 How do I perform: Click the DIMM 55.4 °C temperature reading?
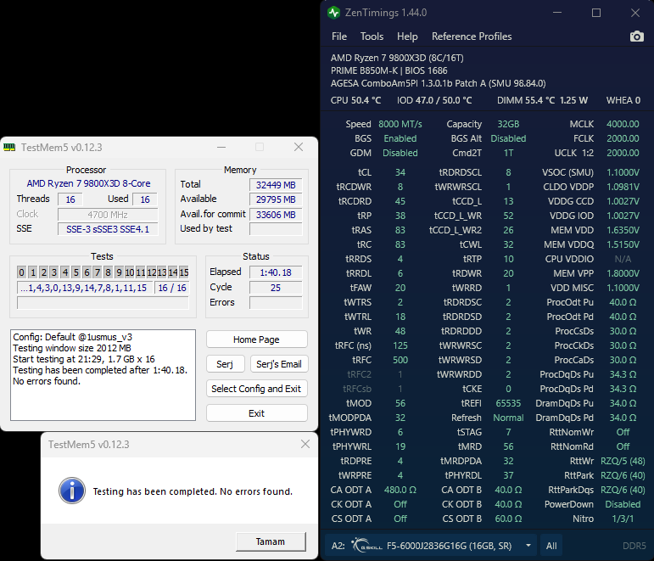(526, 100)
